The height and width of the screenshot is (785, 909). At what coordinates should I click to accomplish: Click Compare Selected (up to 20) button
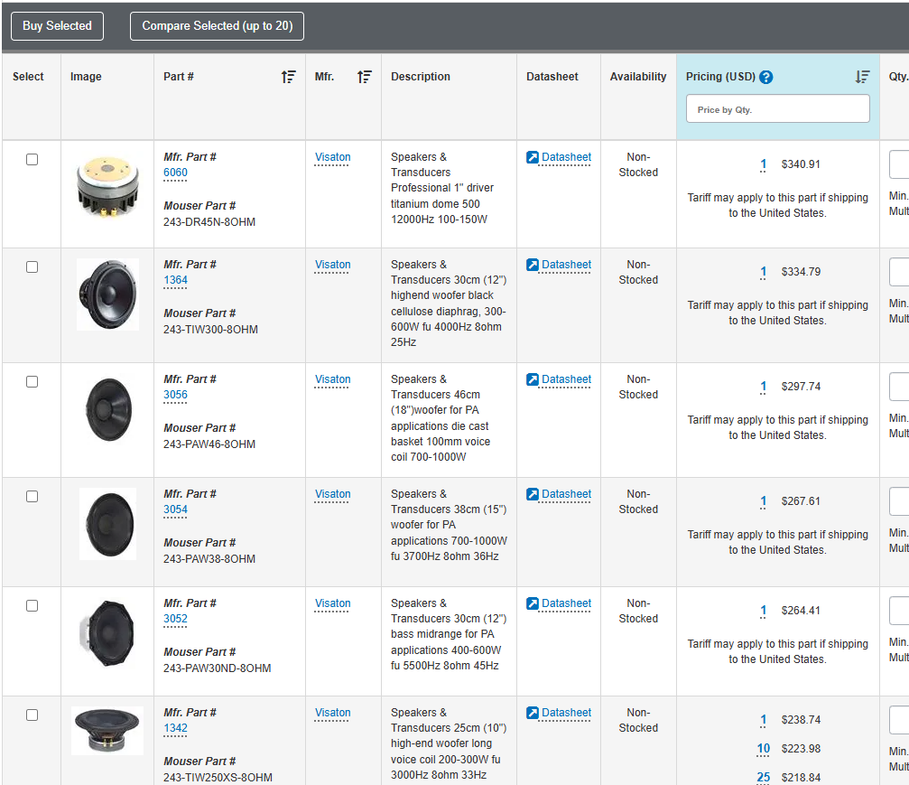click(x=217, y=26)
